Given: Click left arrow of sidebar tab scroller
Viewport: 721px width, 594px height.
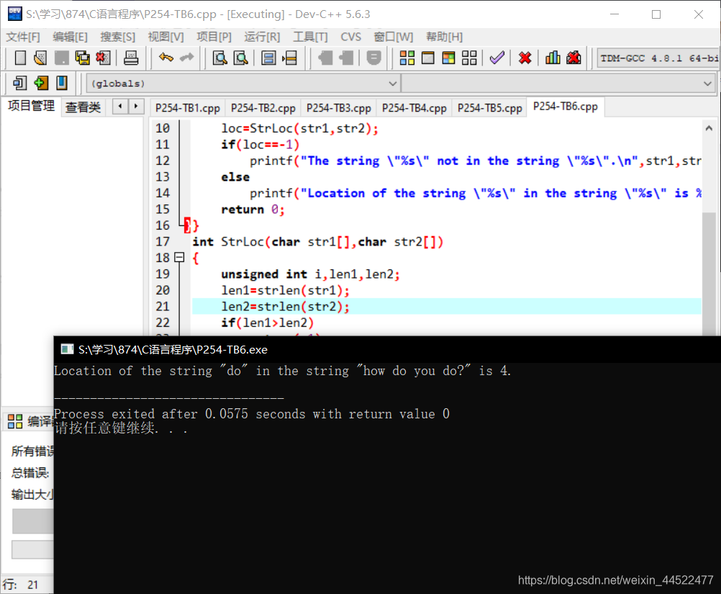Looking at the screenshot, I should click(x=120, y=107).
